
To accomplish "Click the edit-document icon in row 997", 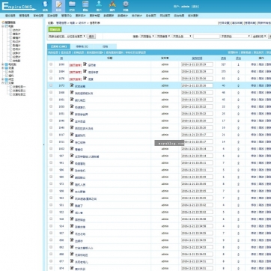I will (72, 156).
